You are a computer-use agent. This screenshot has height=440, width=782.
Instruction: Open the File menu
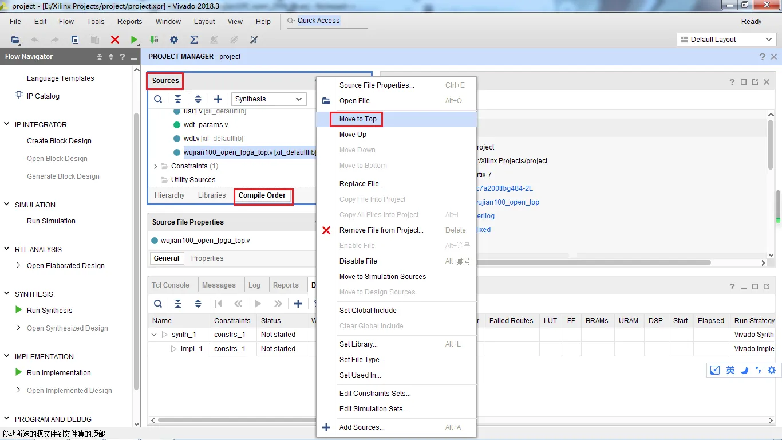pyautogui.click(x=15, y=22)
